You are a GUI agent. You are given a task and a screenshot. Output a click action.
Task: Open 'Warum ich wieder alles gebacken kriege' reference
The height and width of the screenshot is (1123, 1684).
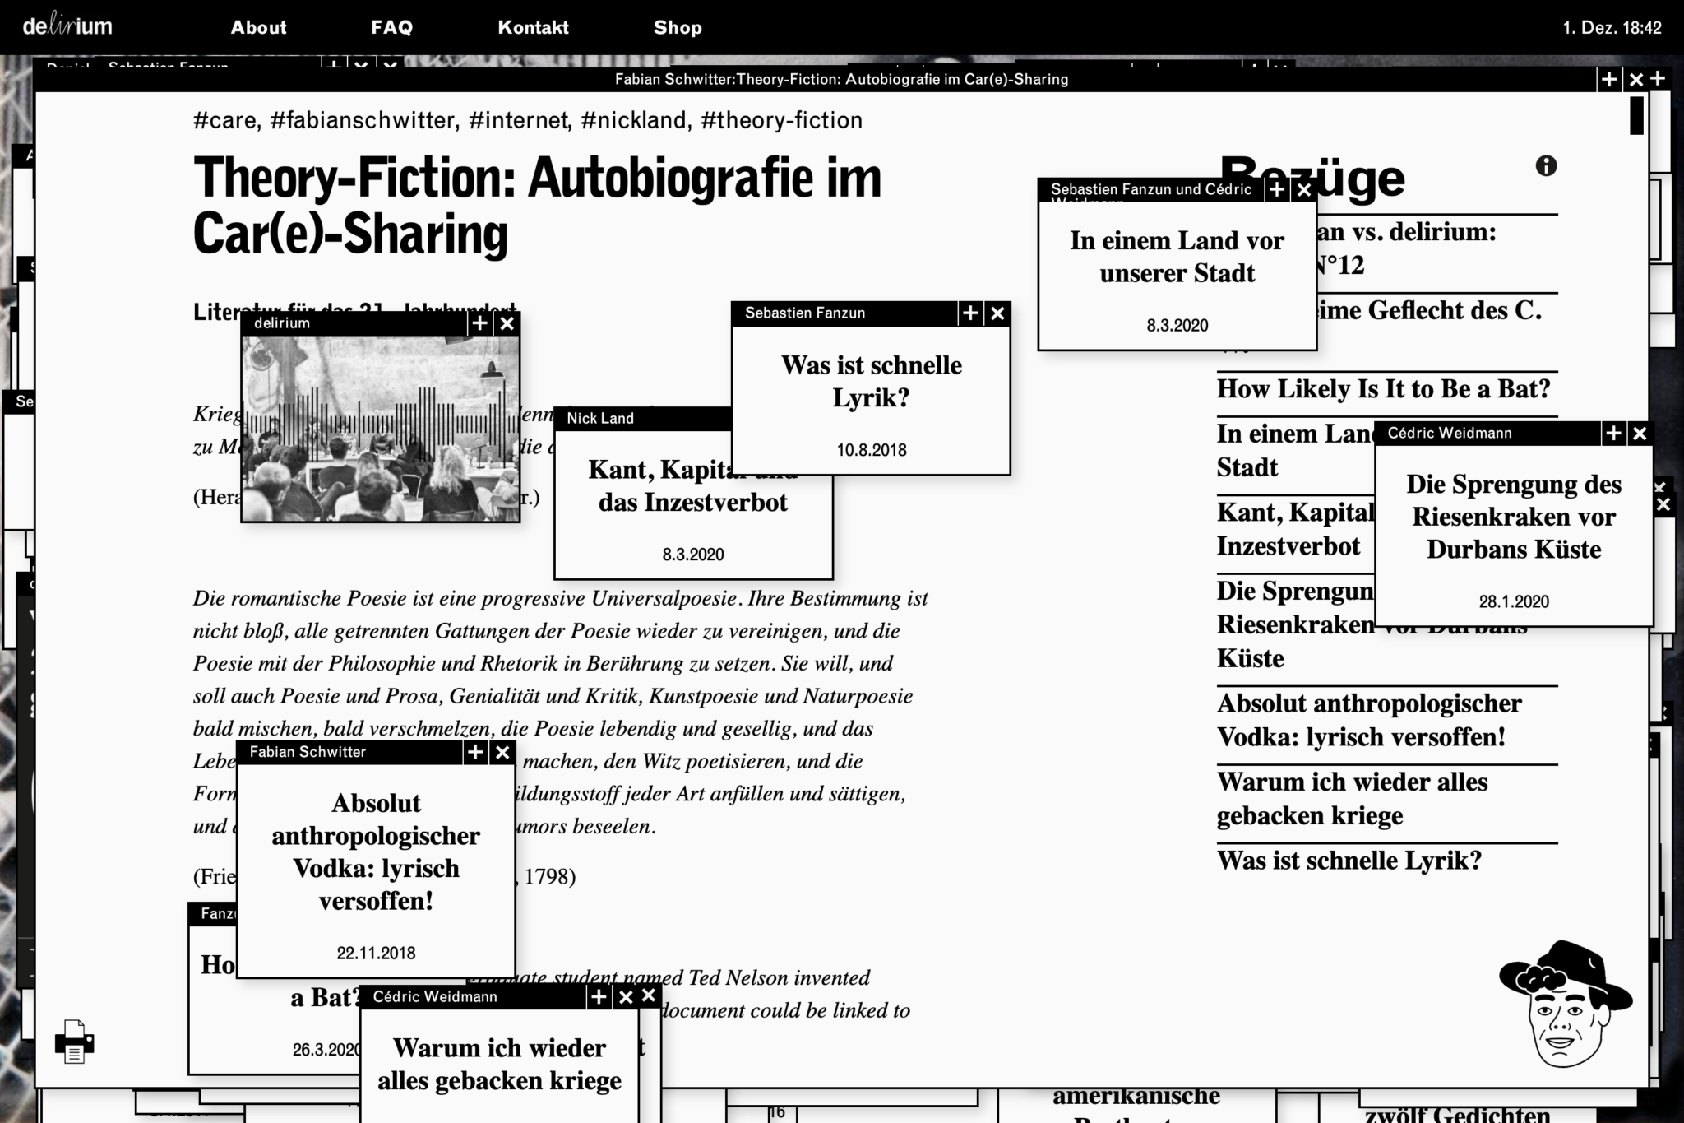point(1351,798)
